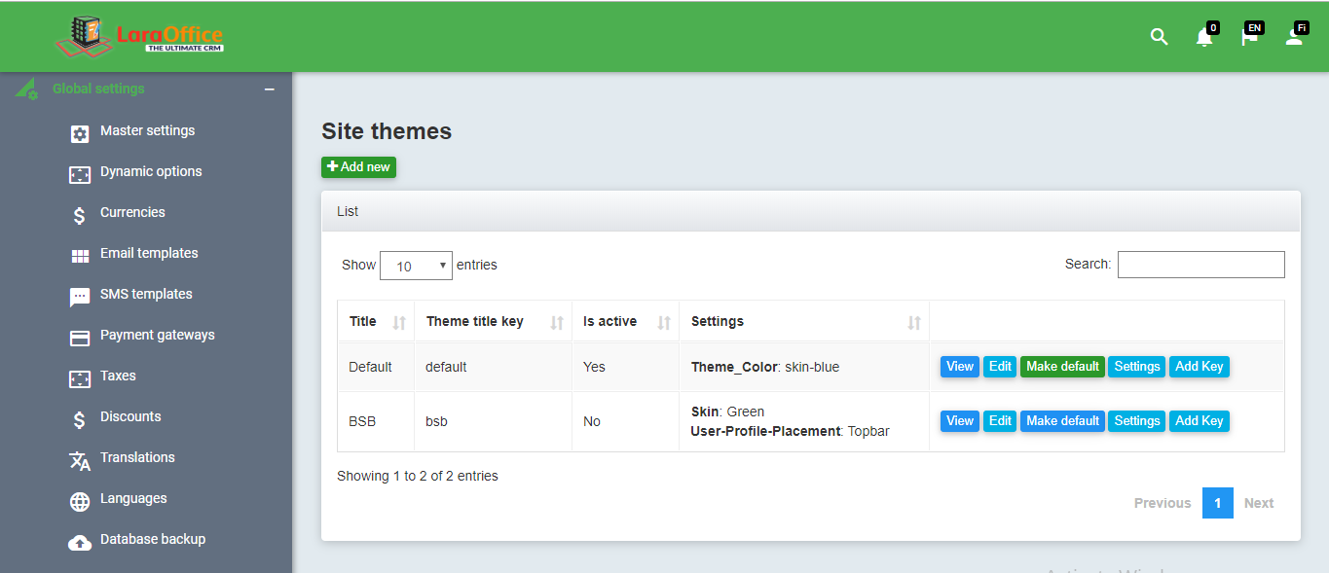Viewport: 1329px width, 573px height.
Task: Click the Payment gateways card icon
Action: point(80,339)
